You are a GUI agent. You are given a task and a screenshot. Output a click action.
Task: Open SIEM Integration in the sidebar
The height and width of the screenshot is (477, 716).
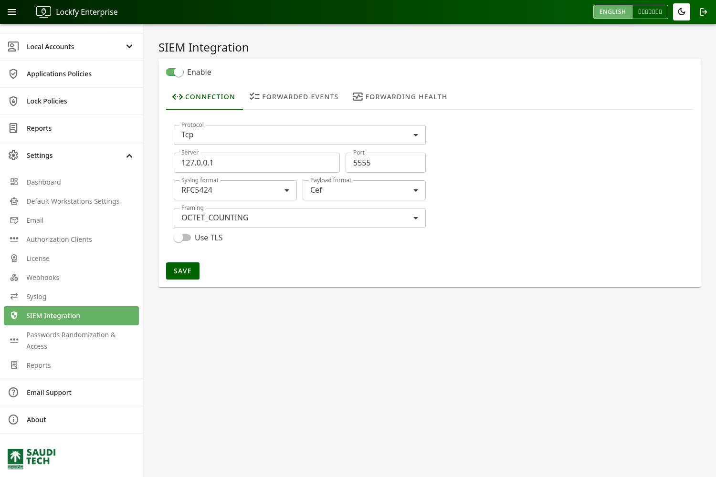pos(71,316)
